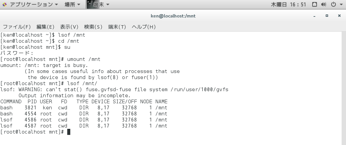Click the network status icon
This screenshot has height=145, width=346.
[x=315, y=5]
